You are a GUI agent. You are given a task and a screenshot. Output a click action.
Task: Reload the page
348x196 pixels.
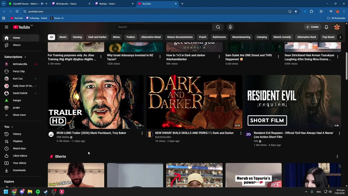[17, 11]
